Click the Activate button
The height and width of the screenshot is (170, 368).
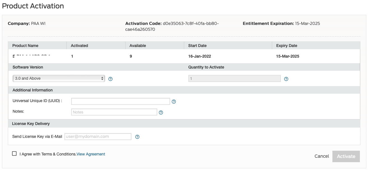(346, 156)
